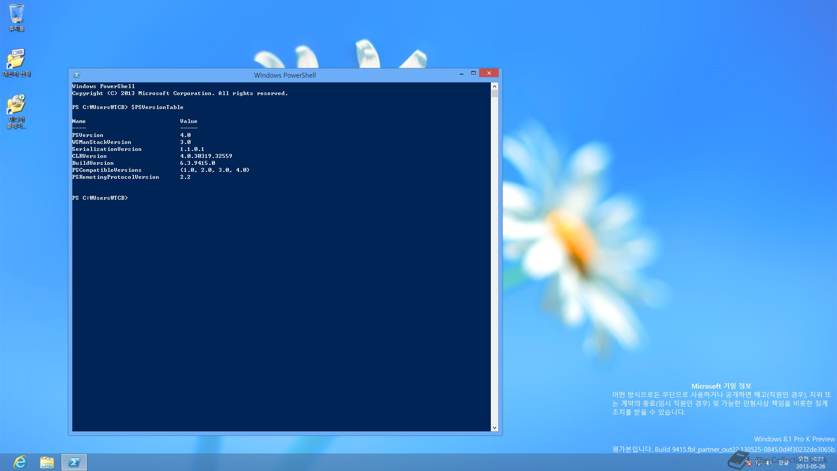Maximize the Windows PowerShell window

(x=473, y=73)
